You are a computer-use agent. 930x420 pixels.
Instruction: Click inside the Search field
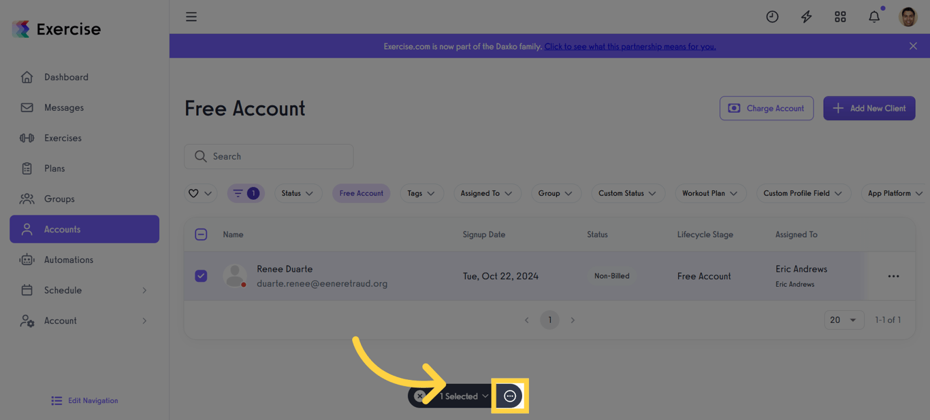click(x=268, y=156)
